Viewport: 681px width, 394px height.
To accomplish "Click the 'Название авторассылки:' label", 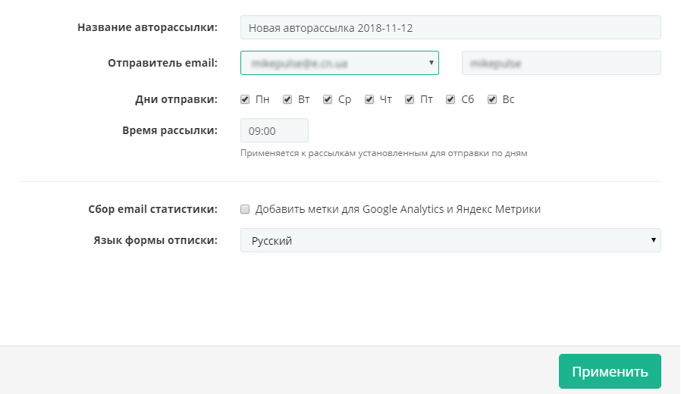I will (x=147, y=27).
